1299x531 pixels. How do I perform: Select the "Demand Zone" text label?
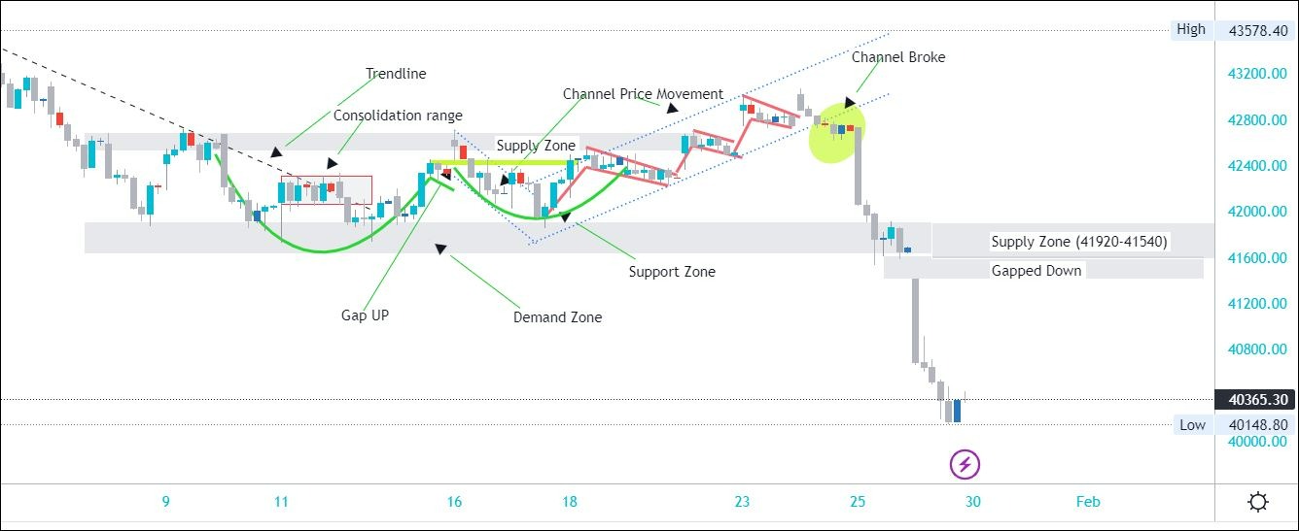[557, 317]
